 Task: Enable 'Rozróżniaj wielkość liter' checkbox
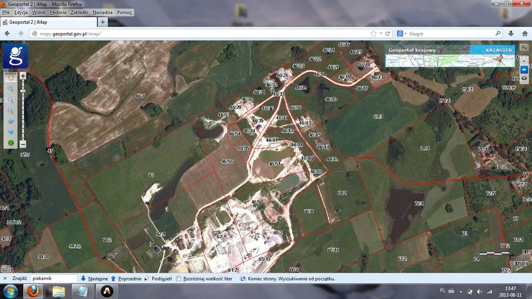coord(179,279)
